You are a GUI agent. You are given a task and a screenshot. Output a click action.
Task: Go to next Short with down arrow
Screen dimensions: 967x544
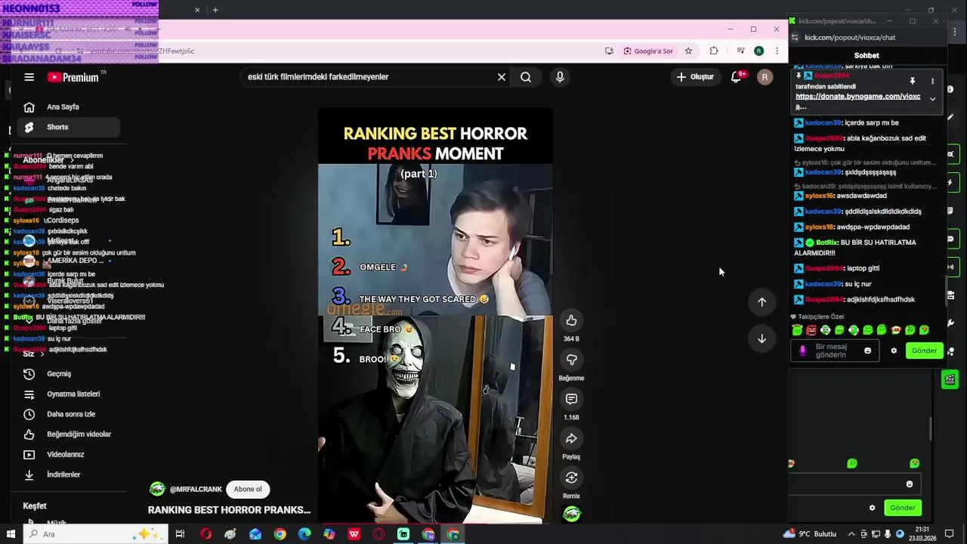762,338
